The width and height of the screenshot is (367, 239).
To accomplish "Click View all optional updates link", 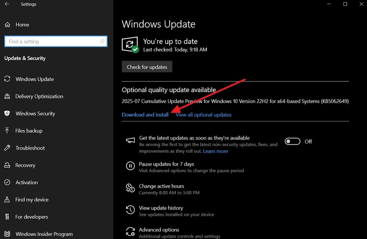I will (204, 115).
